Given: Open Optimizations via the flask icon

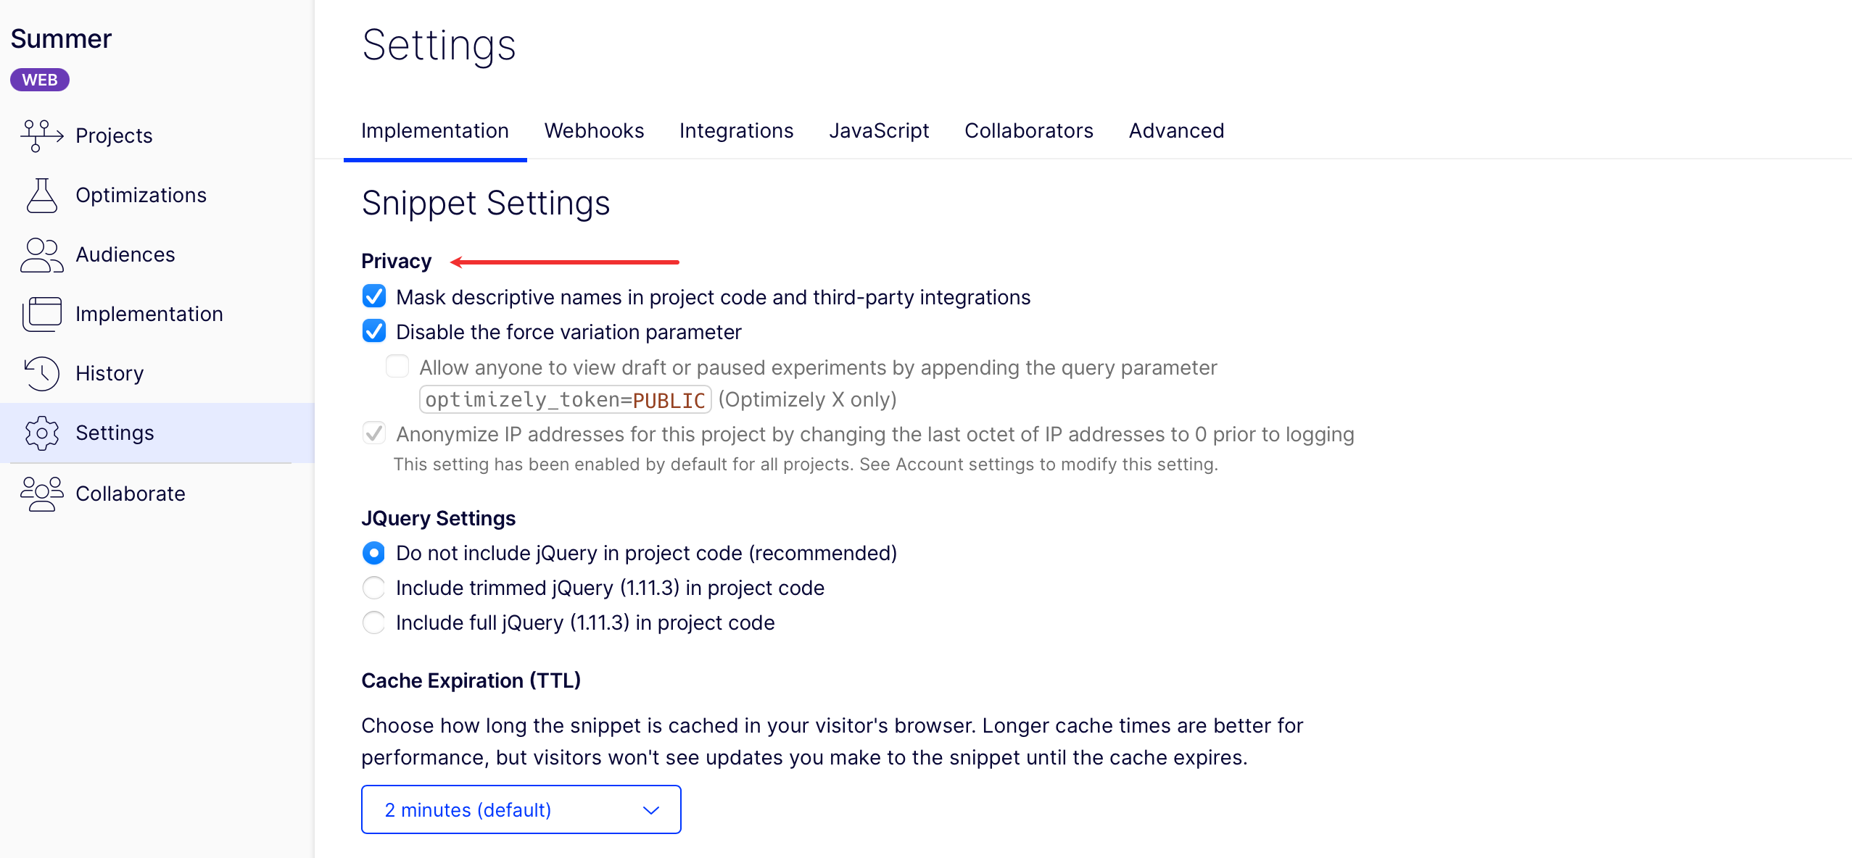Looking at the screenshot, I should tap(41, 194).
